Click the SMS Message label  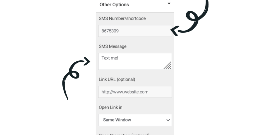(x=112, y=46)
